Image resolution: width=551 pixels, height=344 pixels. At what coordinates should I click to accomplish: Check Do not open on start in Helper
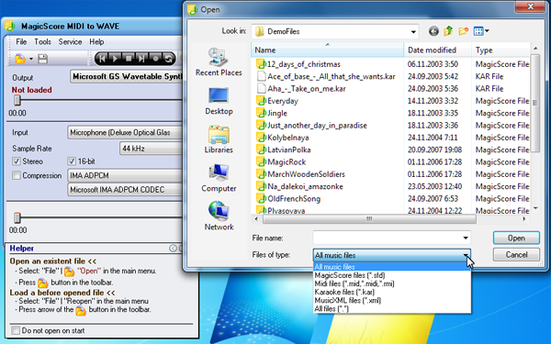click(x=15, y=330)
